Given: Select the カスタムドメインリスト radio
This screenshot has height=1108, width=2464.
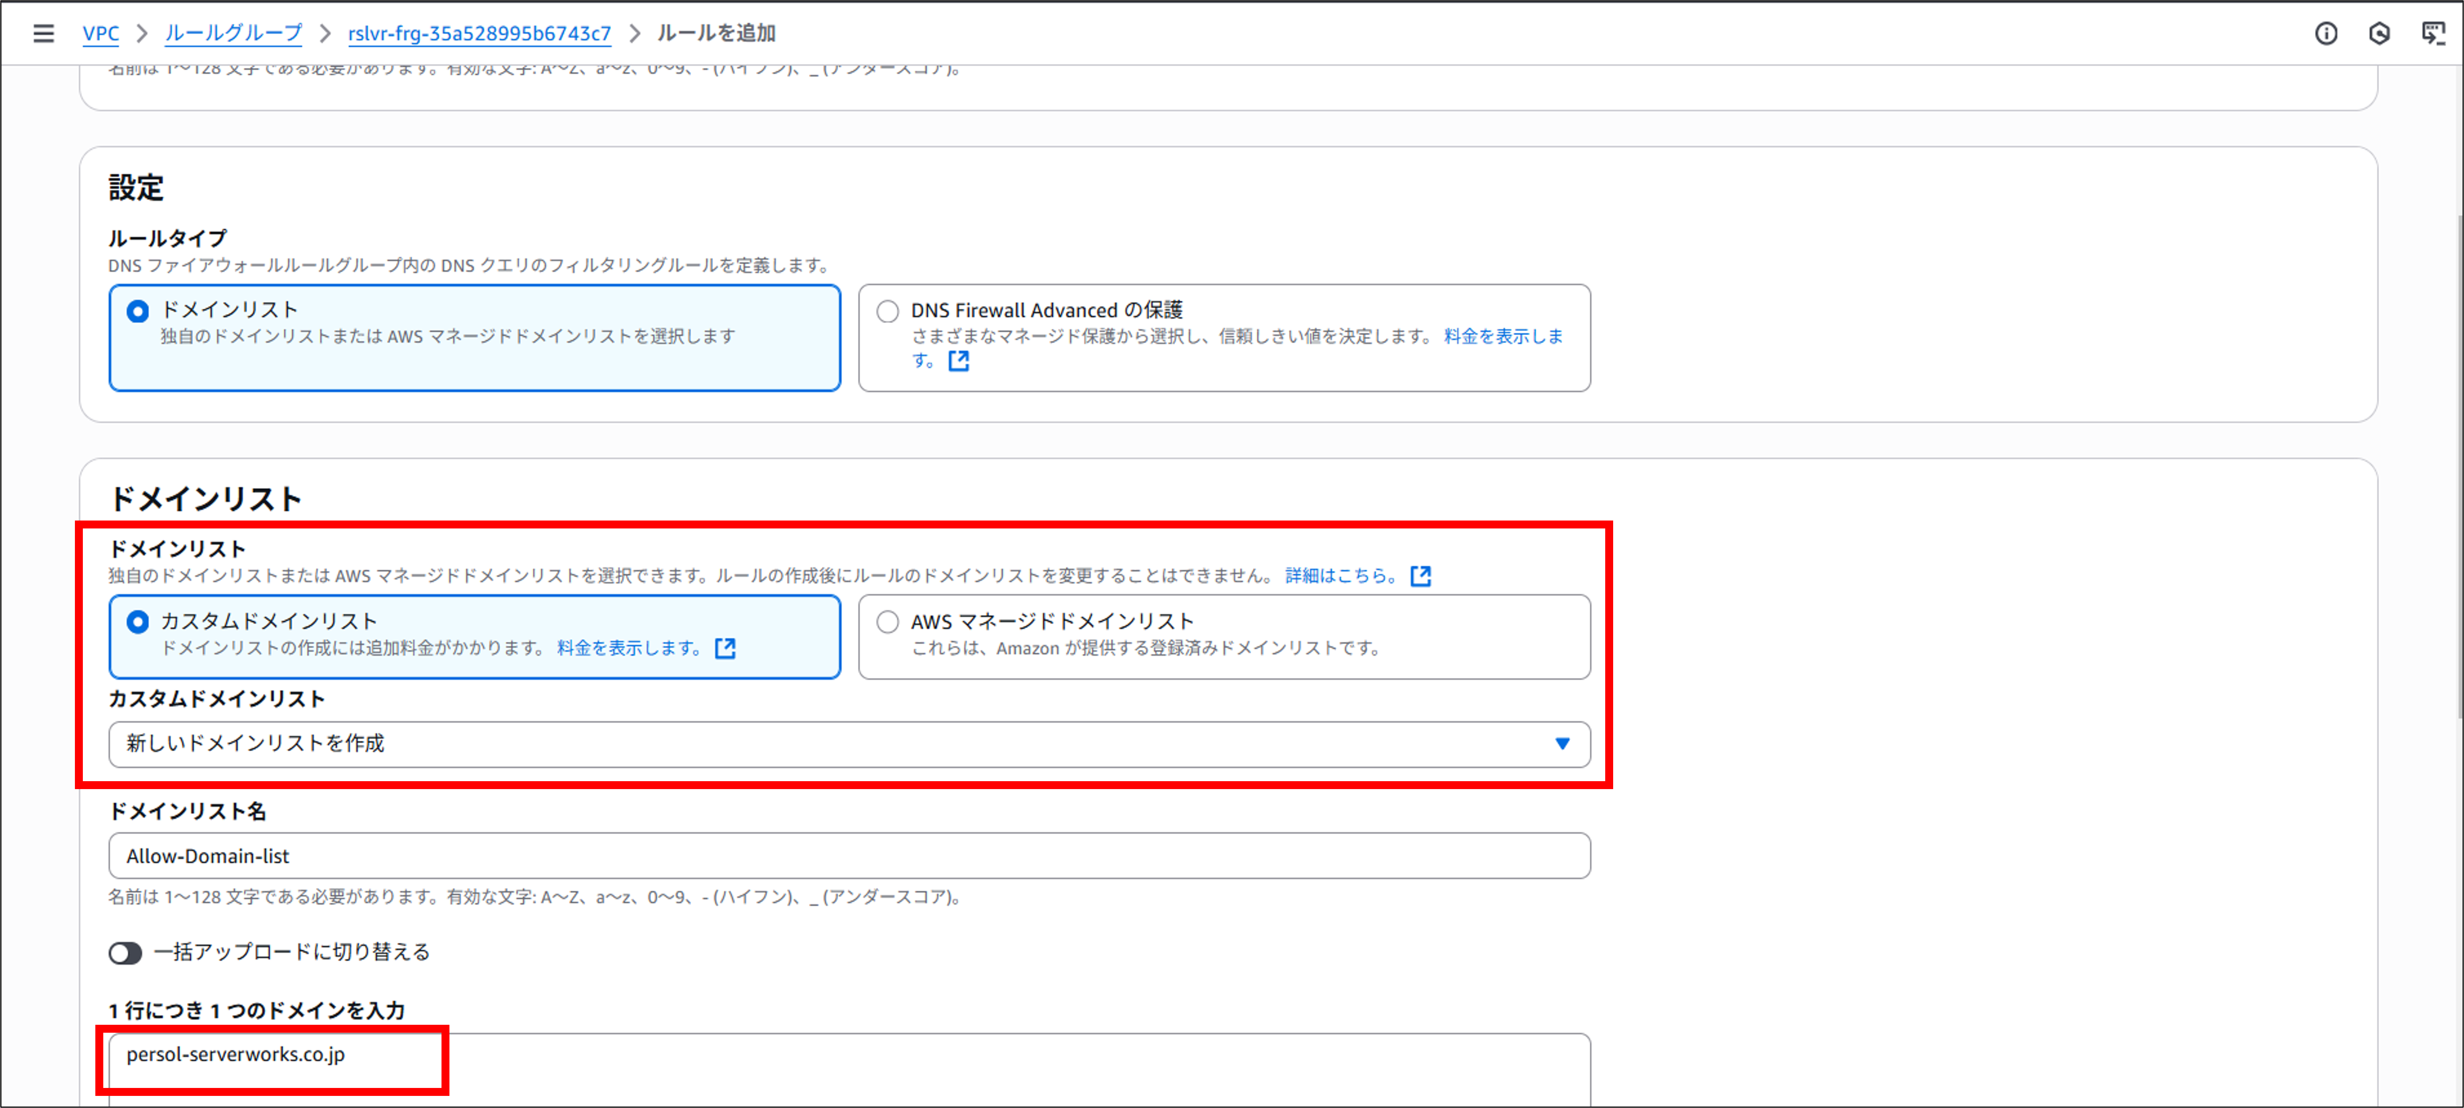Looking at the screenshot, I should pyautogui.click(x=138, y=622).
